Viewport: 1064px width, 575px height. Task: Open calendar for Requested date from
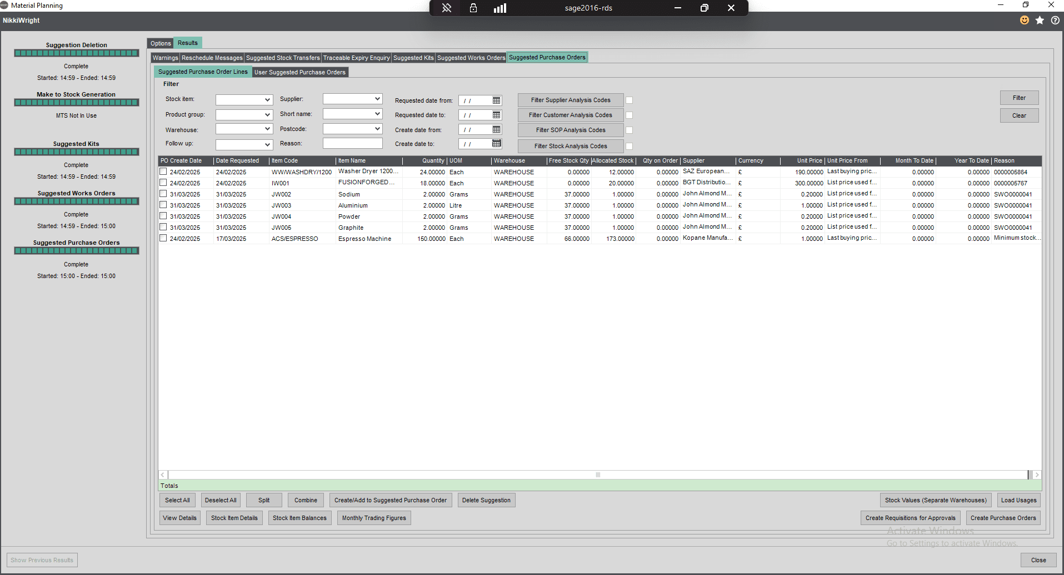tap(496, 100)
